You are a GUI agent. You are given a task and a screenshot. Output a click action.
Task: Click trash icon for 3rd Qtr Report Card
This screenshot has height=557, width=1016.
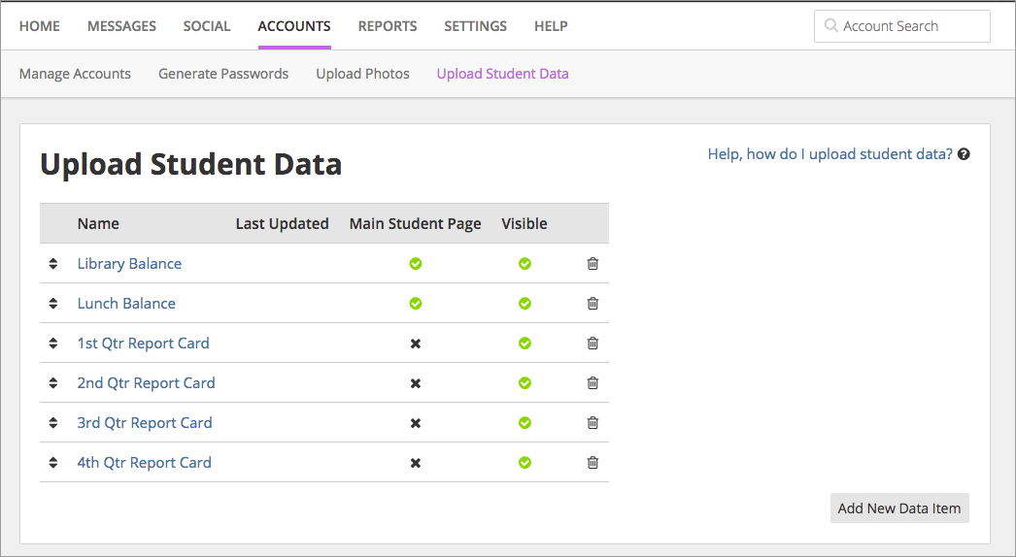click(x=593, y=423)
